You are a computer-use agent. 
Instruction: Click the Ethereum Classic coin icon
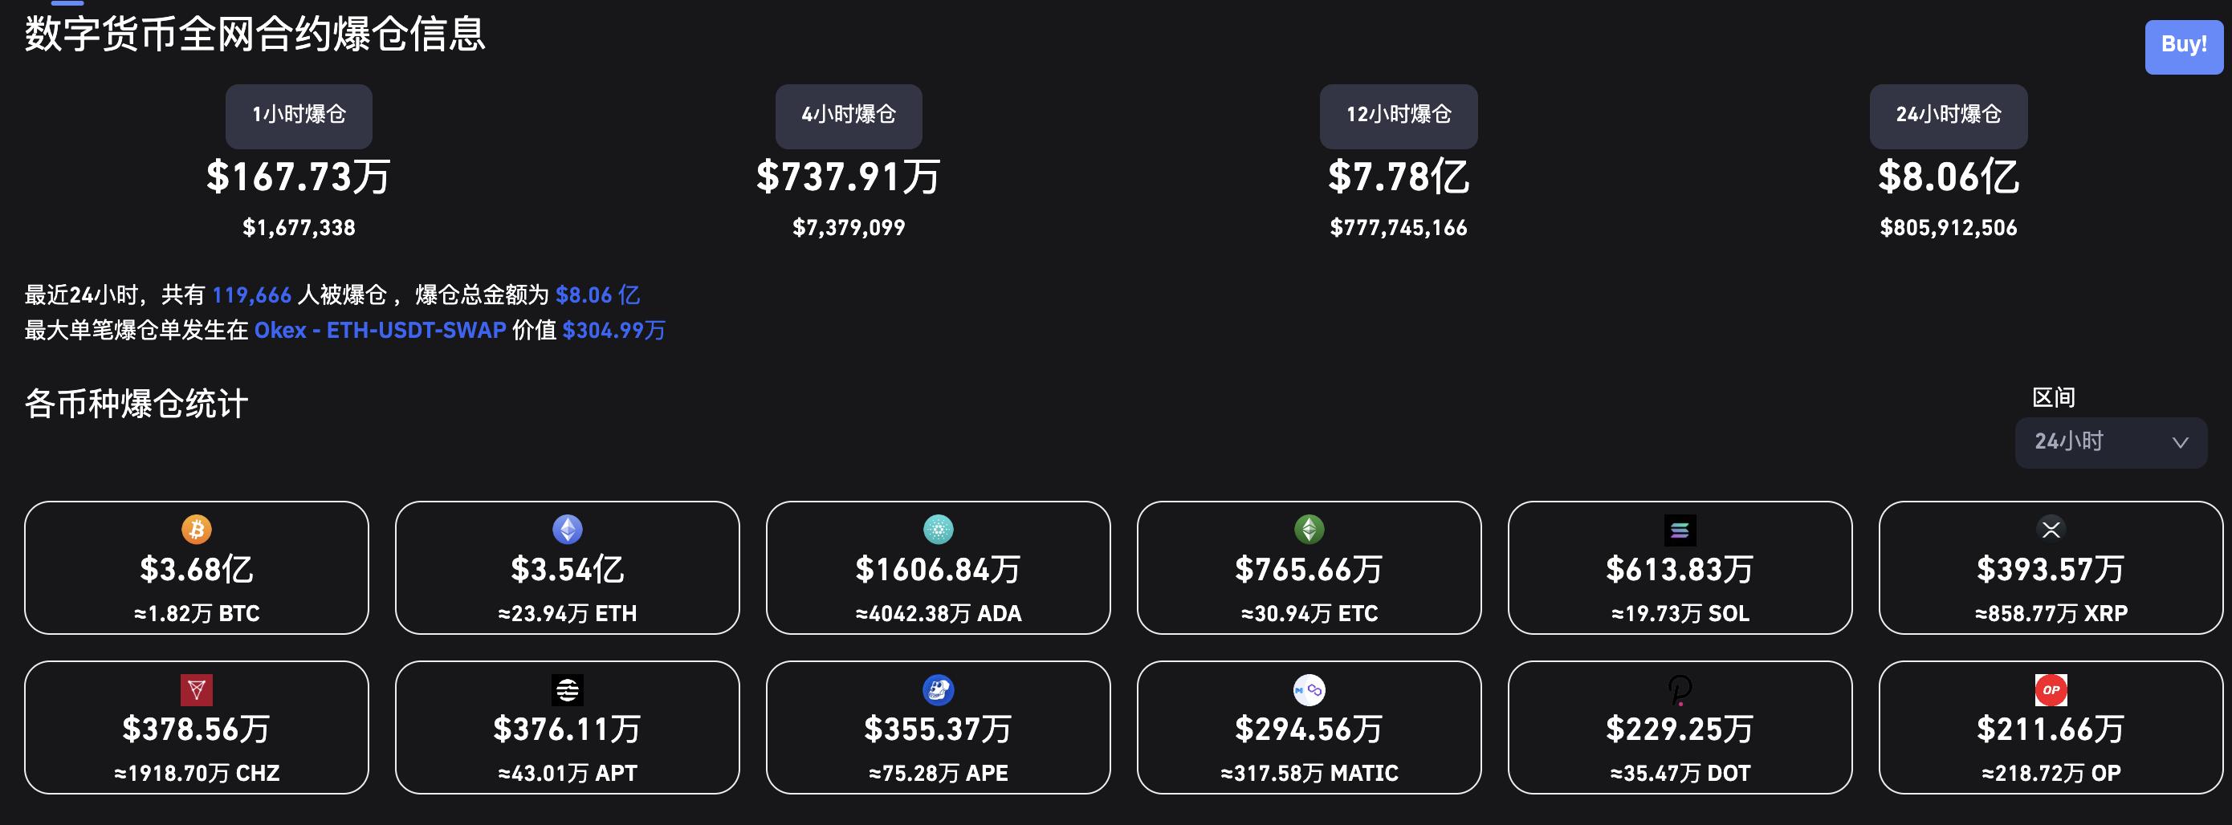point(1309,529)
